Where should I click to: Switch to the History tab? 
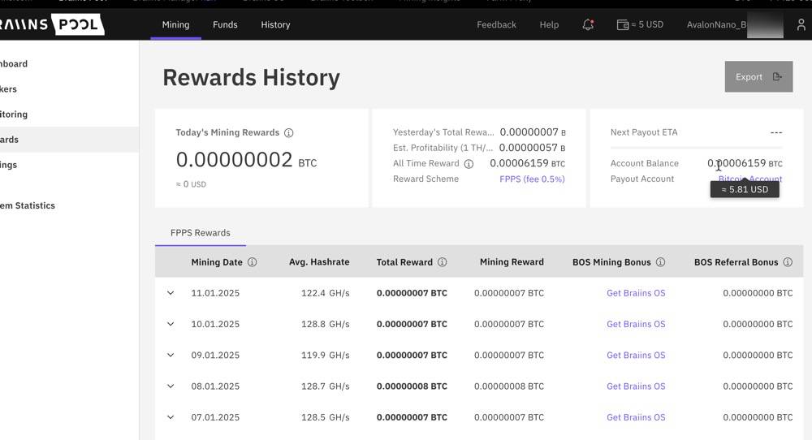pyautogui.click(x=275, y=25)
